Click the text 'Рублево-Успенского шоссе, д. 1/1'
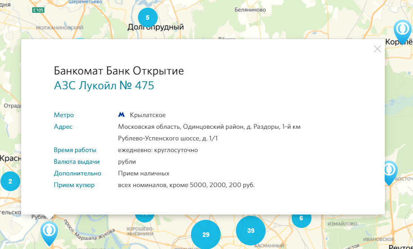This screenshot has height=249, width=413. click(168, 138)
